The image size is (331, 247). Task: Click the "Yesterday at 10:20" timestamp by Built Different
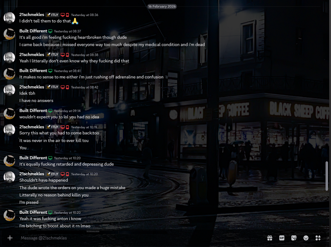coord(67,158)
